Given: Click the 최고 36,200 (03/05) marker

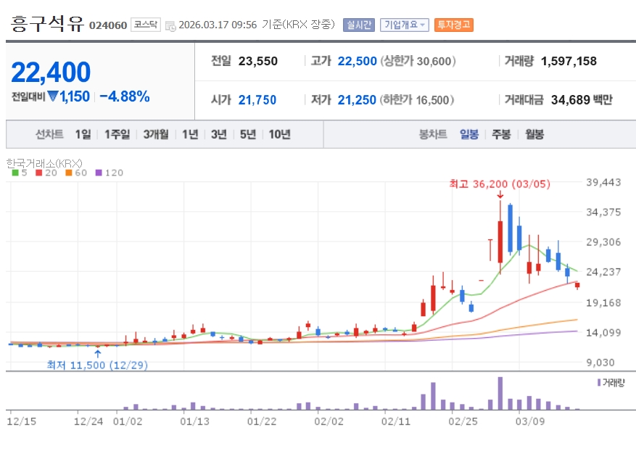Looking at the screenshot, I should click(x=500, y=183).
